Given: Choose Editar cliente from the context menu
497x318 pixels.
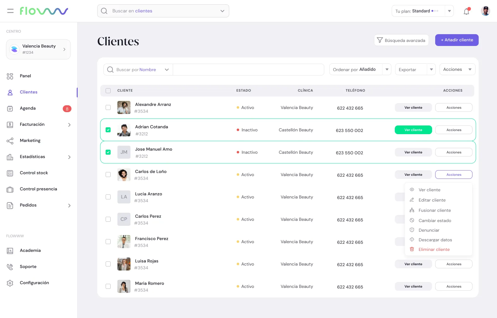Looking at the screenshot, I should coord(432,200).
